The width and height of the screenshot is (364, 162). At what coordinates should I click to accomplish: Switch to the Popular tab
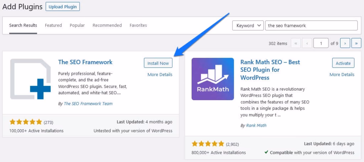click(77, 26)
